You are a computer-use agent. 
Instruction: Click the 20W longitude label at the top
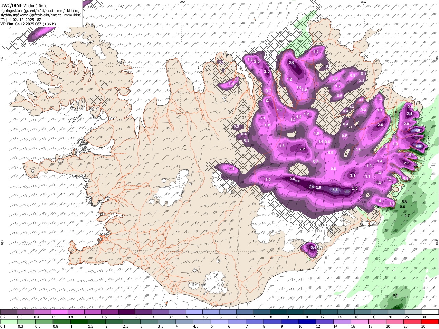pyautogui.click(x=182, y=2)
